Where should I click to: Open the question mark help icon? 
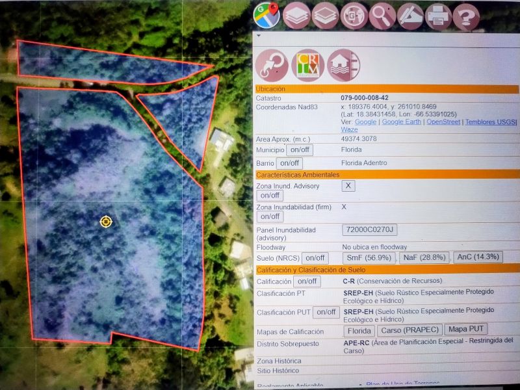[x=466, y=16]
